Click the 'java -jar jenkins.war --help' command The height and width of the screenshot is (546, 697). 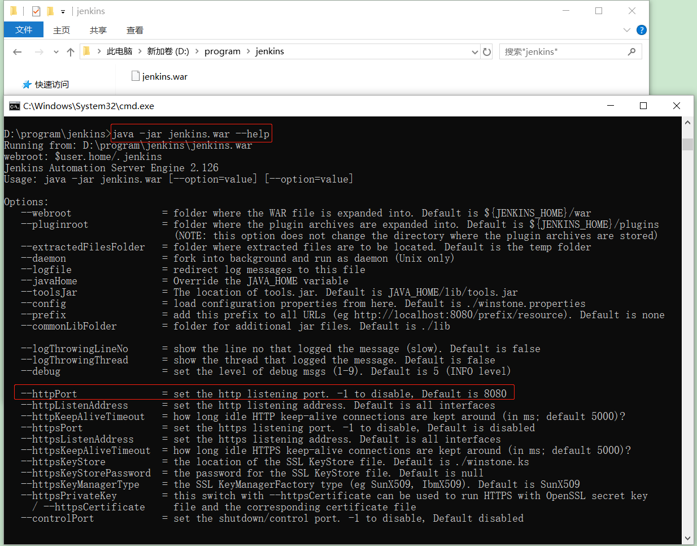pyautogui.click(x=191, y=134)
